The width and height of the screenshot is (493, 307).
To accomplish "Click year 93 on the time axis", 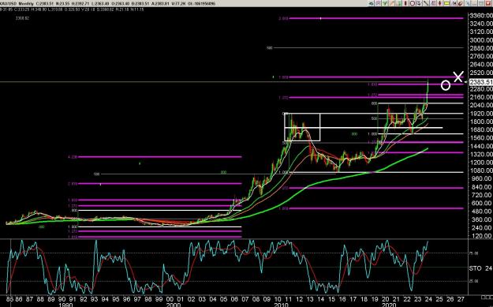I will click(95, 299).
